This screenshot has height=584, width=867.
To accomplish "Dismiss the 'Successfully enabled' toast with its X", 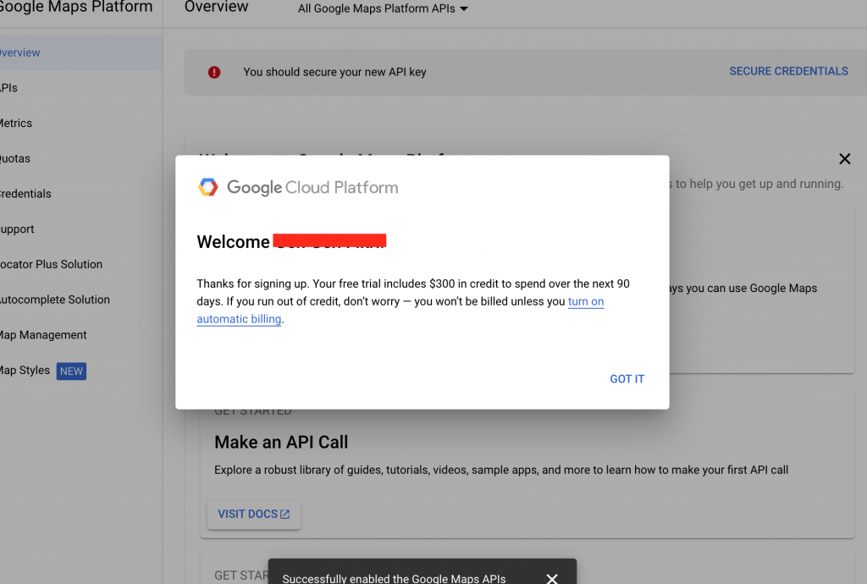I will [x=552, y=576].
